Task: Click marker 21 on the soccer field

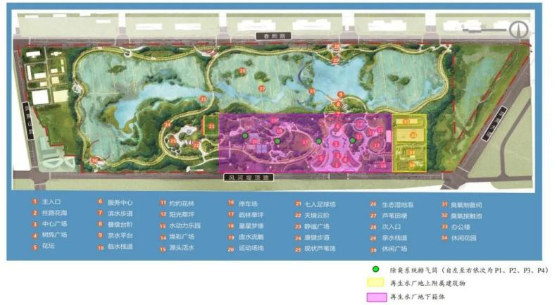Action: coord(212,126)
